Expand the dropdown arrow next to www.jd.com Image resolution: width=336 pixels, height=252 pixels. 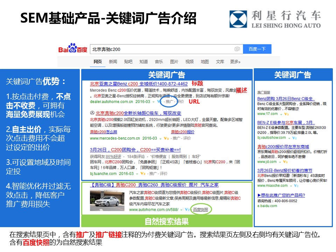(x=280, y=162)
